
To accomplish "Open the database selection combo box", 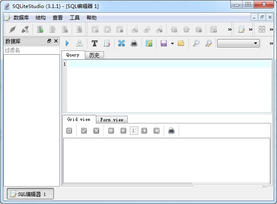I will pyautogui.click(x=238, y=43).
